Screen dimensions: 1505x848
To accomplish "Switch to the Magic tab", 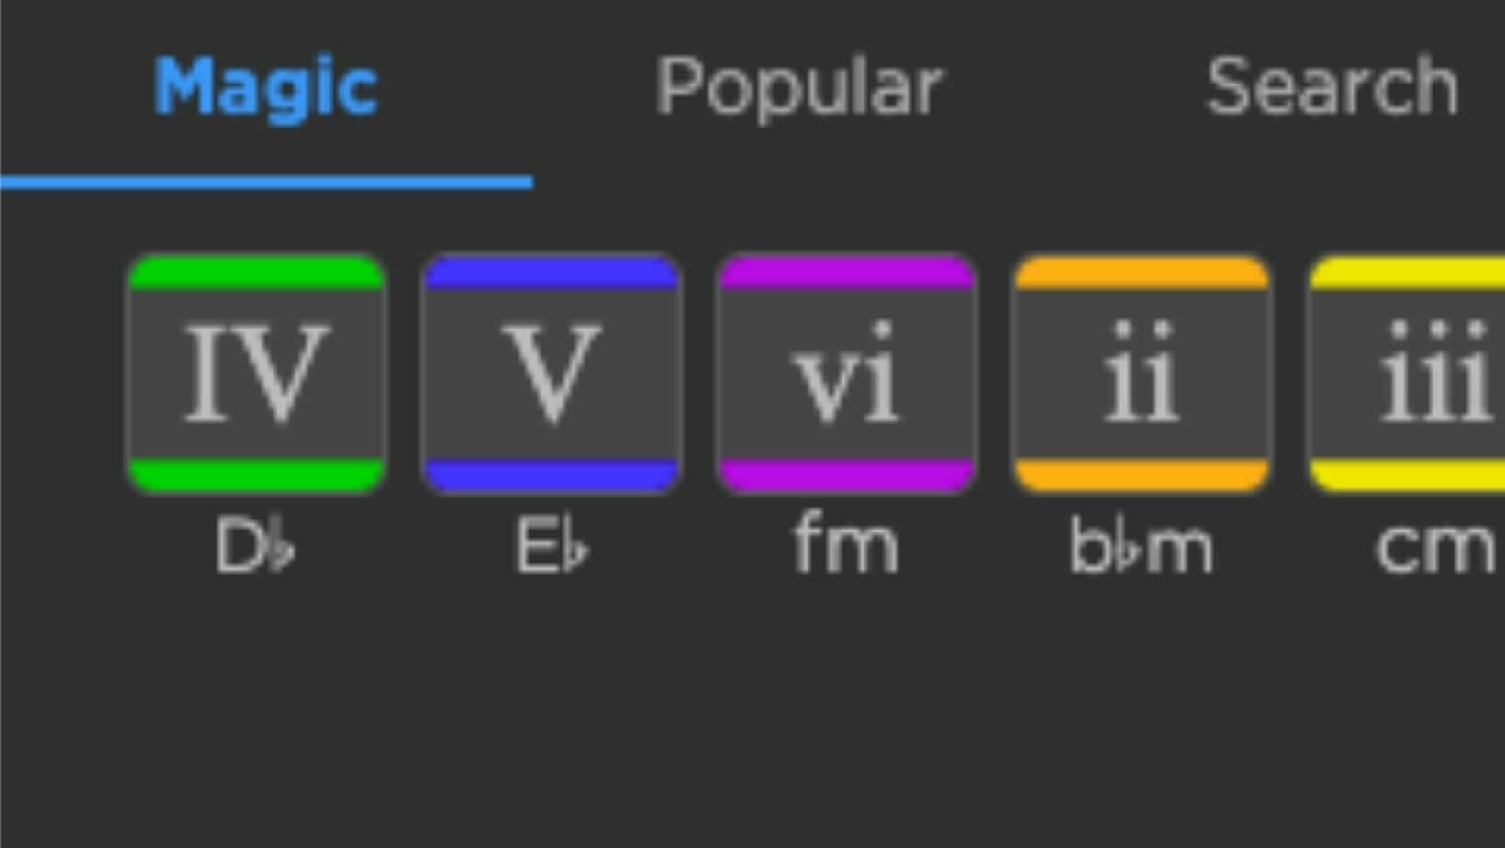I will pyautogui.click(x=265, y=88).
